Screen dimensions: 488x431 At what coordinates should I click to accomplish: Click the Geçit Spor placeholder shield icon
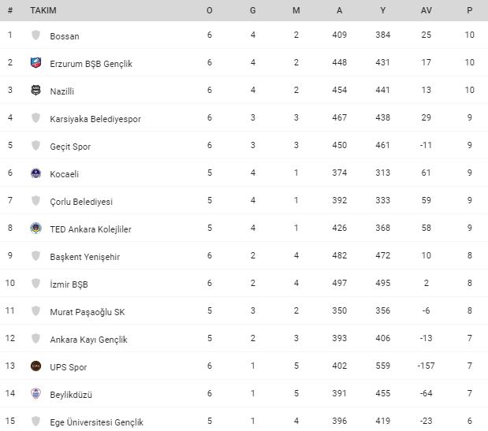35,145
